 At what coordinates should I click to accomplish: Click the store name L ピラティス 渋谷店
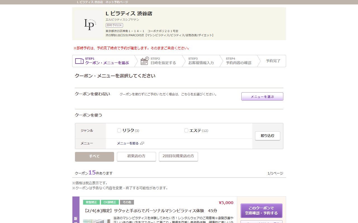[x=129, y=13]
